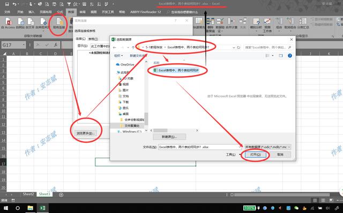Switch to the 插入 (Insert) ribbon tab

[x=31, y=12]
